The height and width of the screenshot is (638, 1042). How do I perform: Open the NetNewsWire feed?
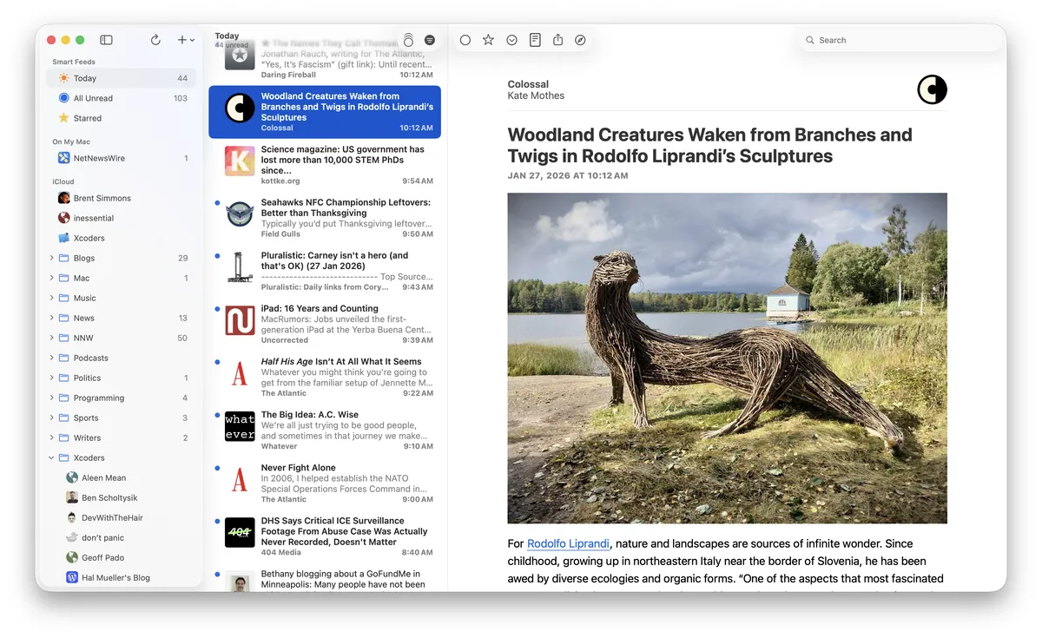click(122, 158)
